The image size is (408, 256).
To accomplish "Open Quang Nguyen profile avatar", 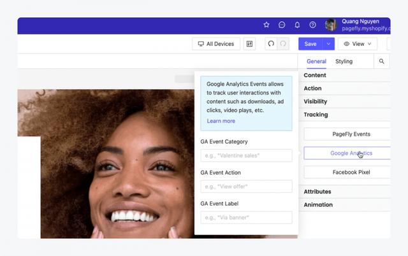I will click(x=331, y=25).
